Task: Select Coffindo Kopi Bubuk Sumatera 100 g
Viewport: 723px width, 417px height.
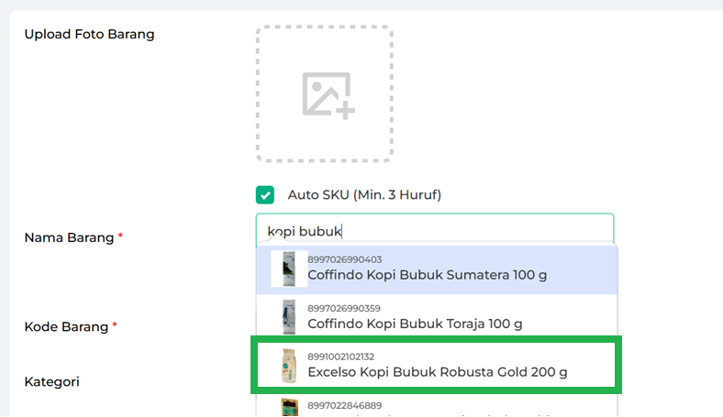Action: [x=427, y=275]
